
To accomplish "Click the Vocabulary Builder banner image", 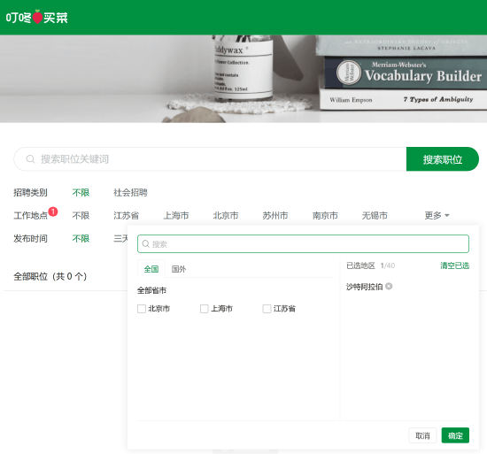I will [x=243, y=79].
